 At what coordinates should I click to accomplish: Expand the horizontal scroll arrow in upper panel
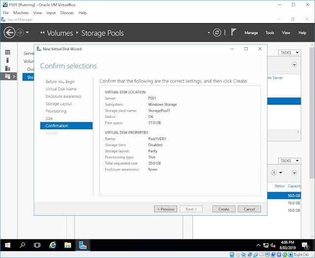click(298, 132)
